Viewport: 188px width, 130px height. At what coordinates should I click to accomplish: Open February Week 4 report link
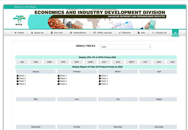pos(63,84)
